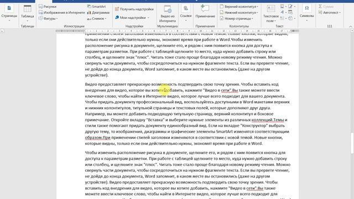The height and width of the screenshot is (199, 354).
Task: Insert a Текстовое поле text box
Action: (270, 13)
